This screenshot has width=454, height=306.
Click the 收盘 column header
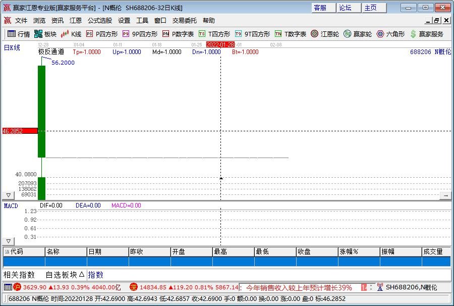coord(317,252)
